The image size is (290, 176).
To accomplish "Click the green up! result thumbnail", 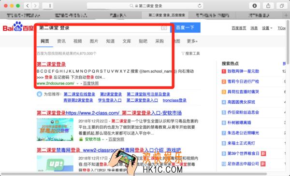I will [55, 163].
